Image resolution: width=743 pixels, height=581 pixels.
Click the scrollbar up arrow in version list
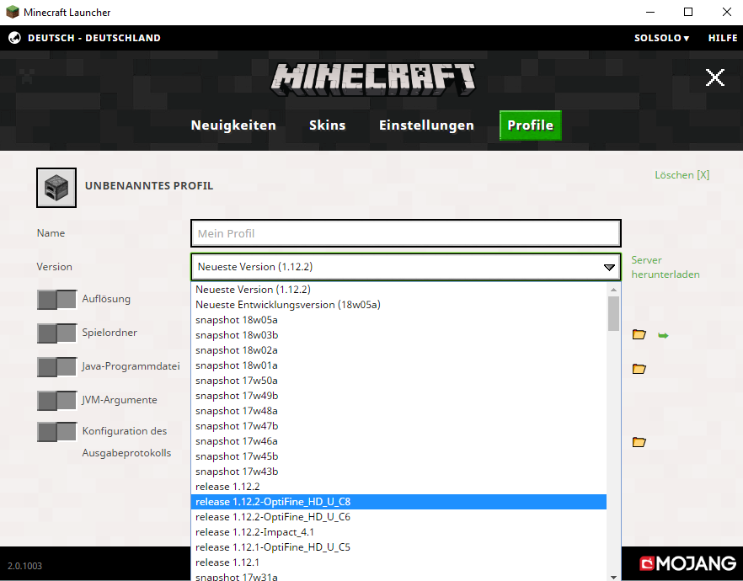[613, 289]
